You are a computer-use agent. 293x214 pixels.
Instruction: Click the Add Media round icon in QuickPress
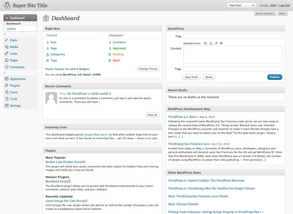click(221, 43)
